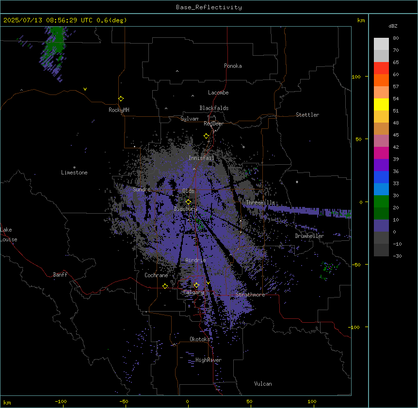Select the Banff label

click(60, 275)
